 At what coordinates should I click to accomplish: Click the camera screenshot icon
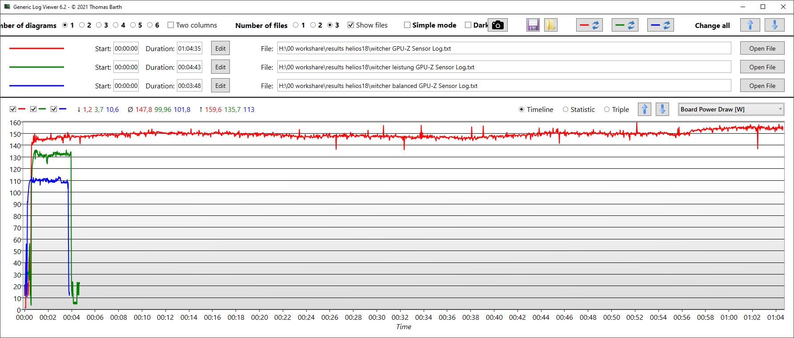pos(498,25)
